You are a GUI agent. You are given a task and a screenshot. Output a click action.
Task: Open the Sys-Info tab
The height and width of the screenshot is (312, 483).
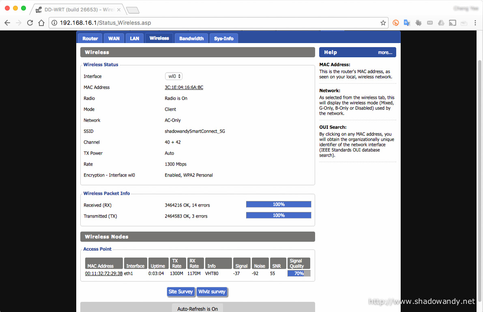click(223, 39)
